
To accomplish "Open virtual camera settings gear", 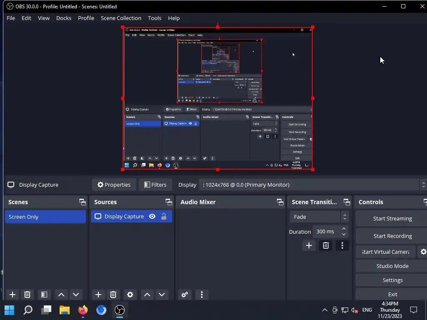I will click(423, 252).
